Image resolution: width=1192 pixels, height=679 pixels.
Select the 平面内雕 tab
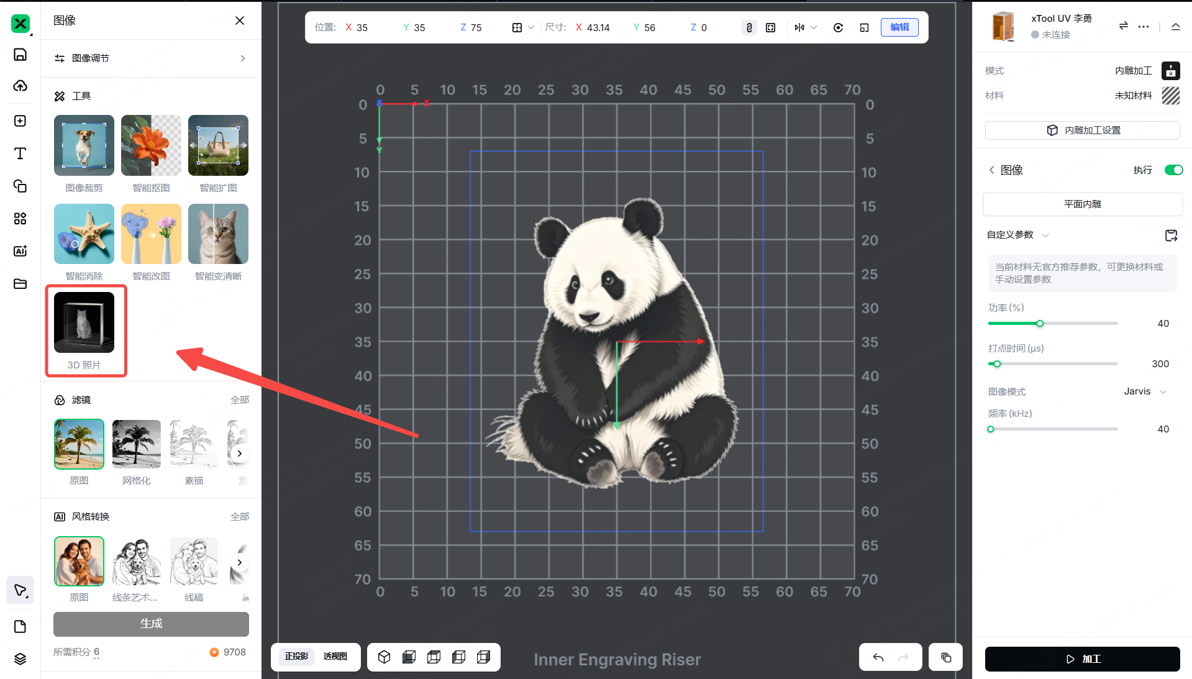[1082, 204]
